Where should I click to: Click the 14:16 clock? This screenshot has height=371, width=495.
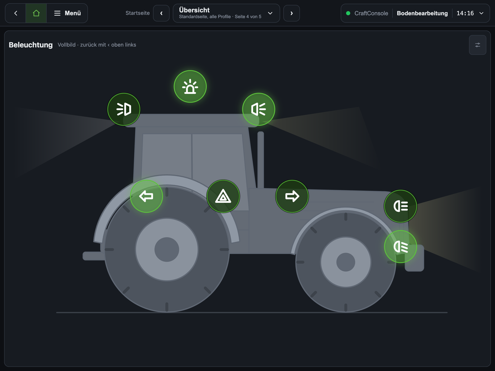[465, 13]
